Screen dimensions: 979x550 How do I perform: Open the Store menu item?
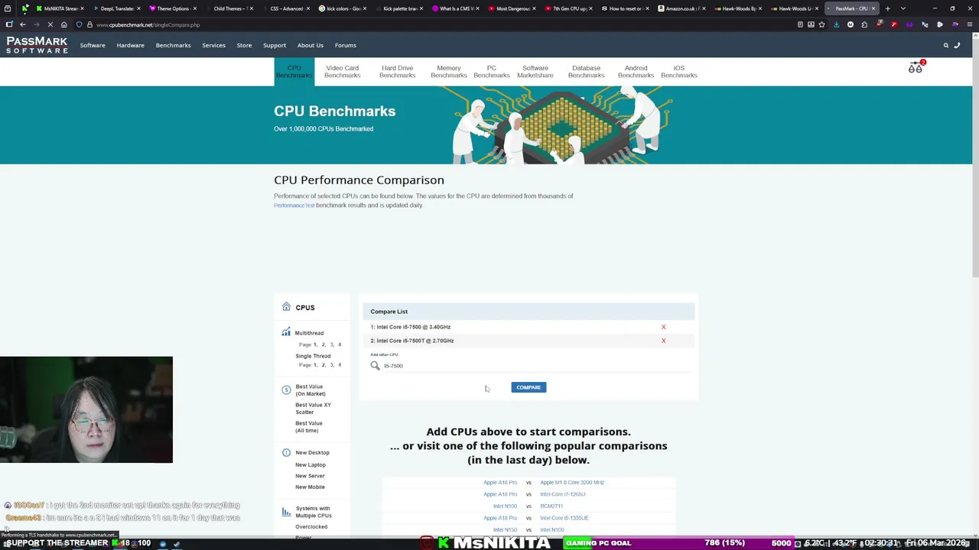(244, 45)
